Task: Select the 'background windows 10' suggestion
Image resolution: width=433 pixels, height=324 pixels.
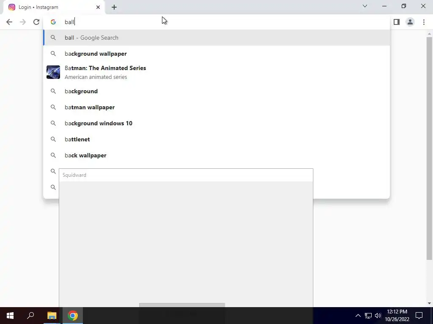Action: click(216, 123)
